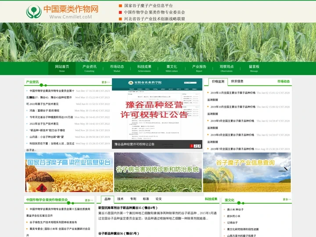The width and height of the screenshot is (316, 237).
Task: Open news 科技扶贫在宁夏：当地老人说
Action: click(52, 144)
